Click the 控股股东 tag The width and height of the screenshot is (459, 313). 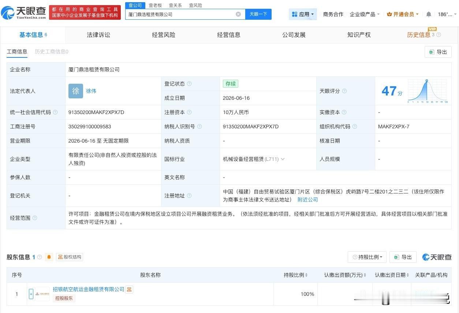pyautogui.click(x=64, y=298)
